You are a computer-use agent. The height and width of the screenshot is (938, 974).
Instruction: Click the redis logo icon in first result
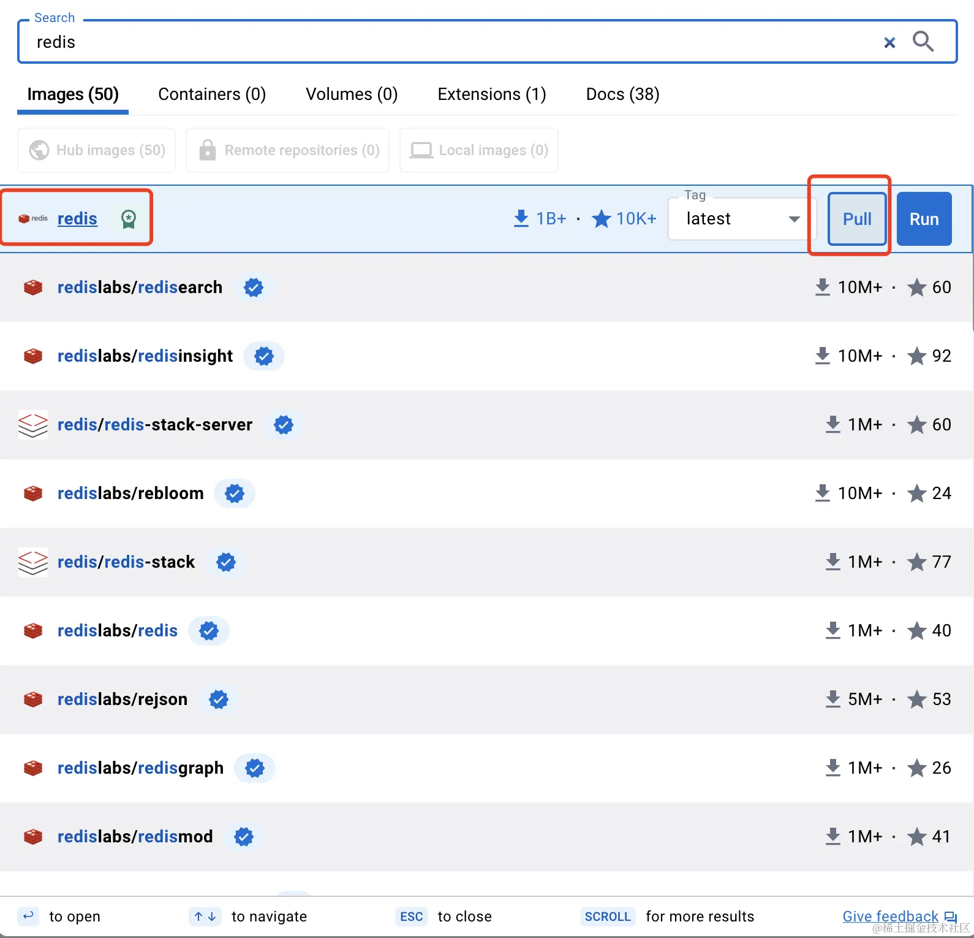click(33, 218)
